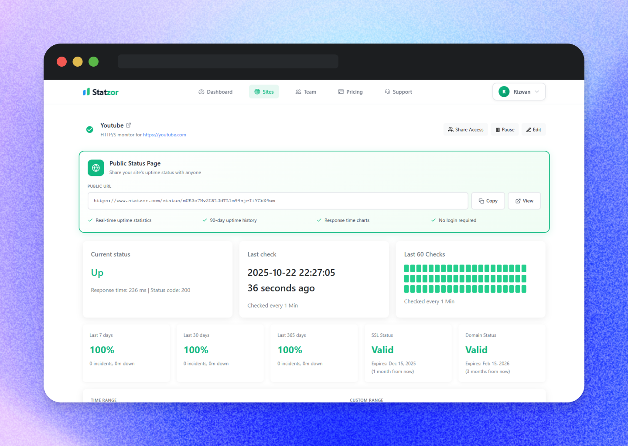This screenshot has width=628, height=446.
Task: Click the Real-time uptime statistics checkmark
Action: [90, 220]
